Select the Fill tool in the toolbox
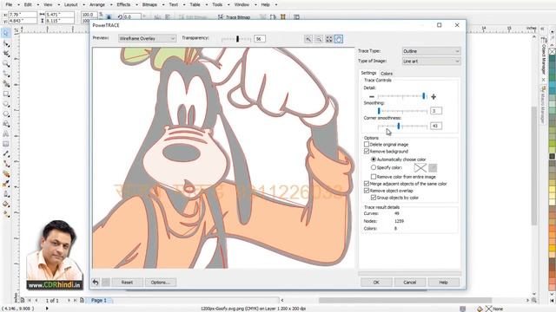This screenshot has height=312, width=556. [6, 205]
